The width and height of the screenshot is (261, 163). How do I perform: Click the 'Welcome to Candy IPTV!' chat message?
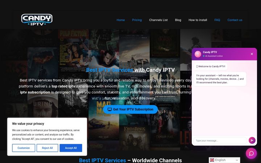(x=211, y=66)
